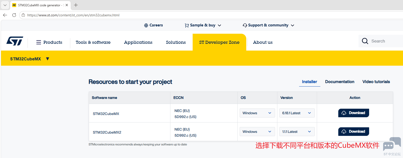
Task: Download STM32CubeMX
Action: pos(353,113)
